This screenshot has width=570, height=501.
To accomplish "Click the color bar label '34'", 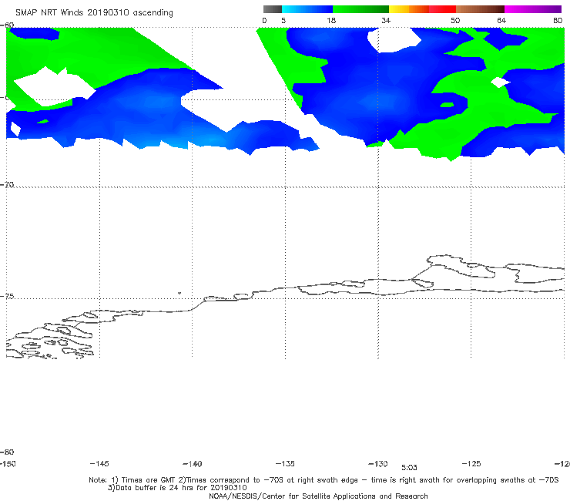I will tap(386, 20).
